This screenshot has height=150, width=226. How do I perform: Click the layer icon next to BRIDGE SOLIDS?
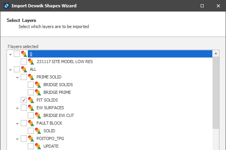(x=38, y=85)
